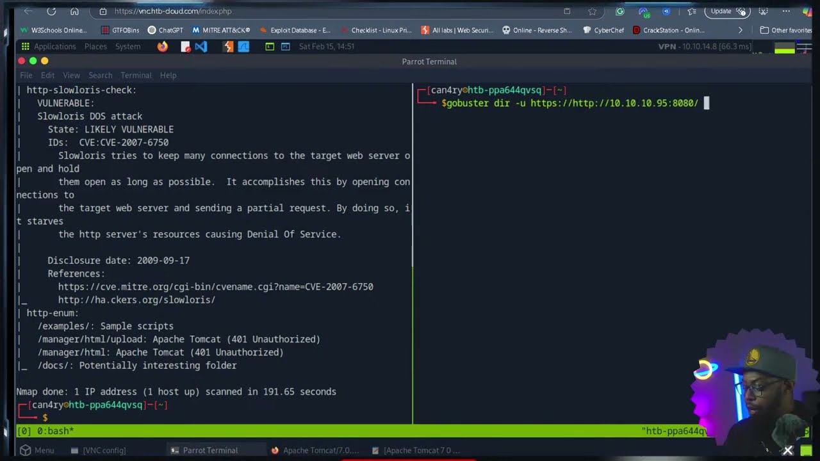Image resolution: width=820 pixels, height=461 pixels.
Task: Click the ha.ckers.org/slowloris URL
Action: tap(136, 300)
